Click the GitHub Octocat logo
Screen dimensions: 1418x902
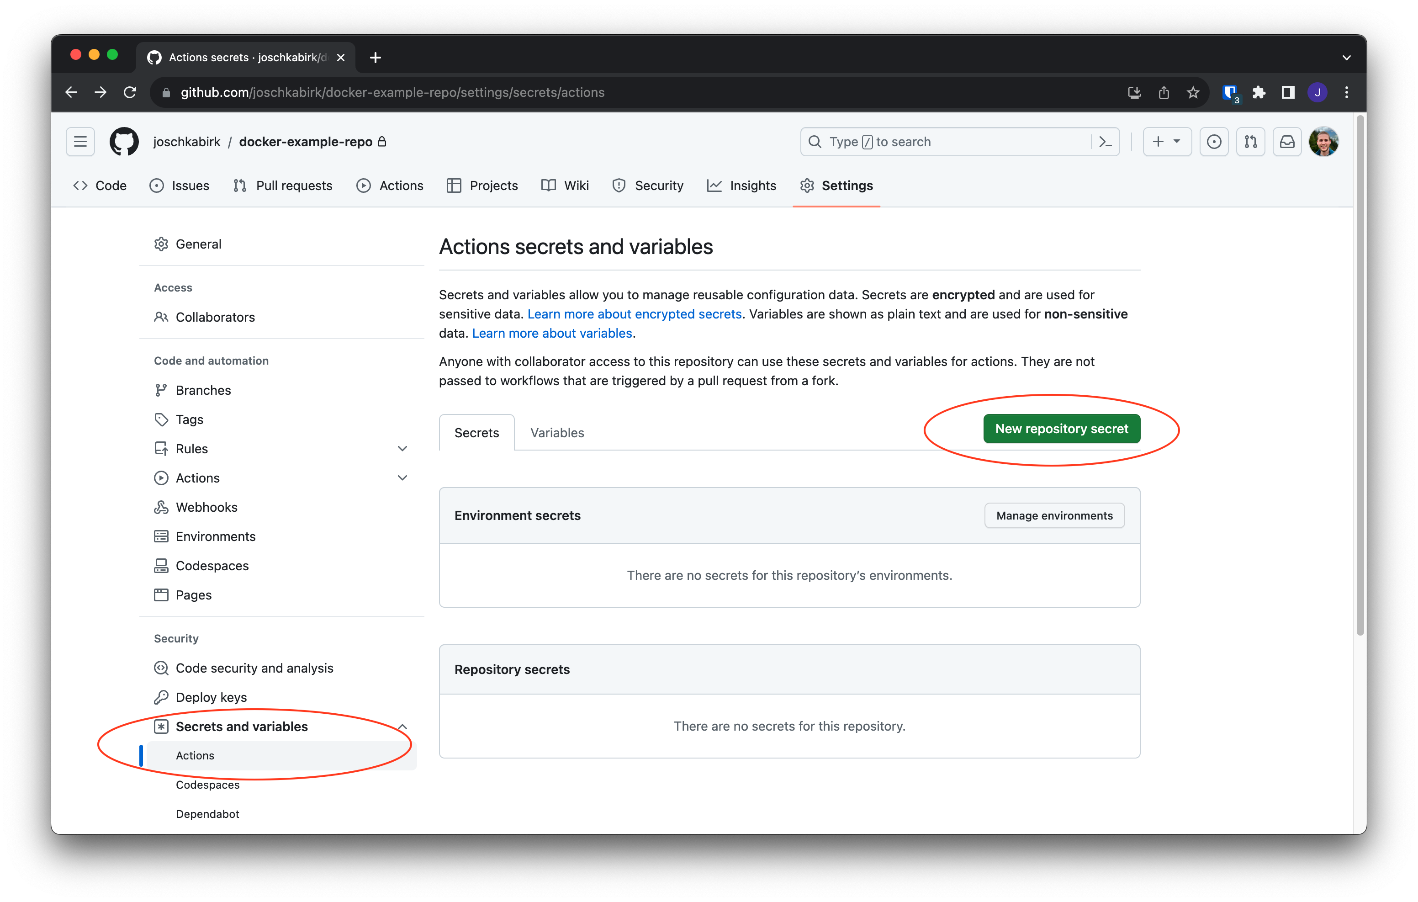tap(124, 141)
